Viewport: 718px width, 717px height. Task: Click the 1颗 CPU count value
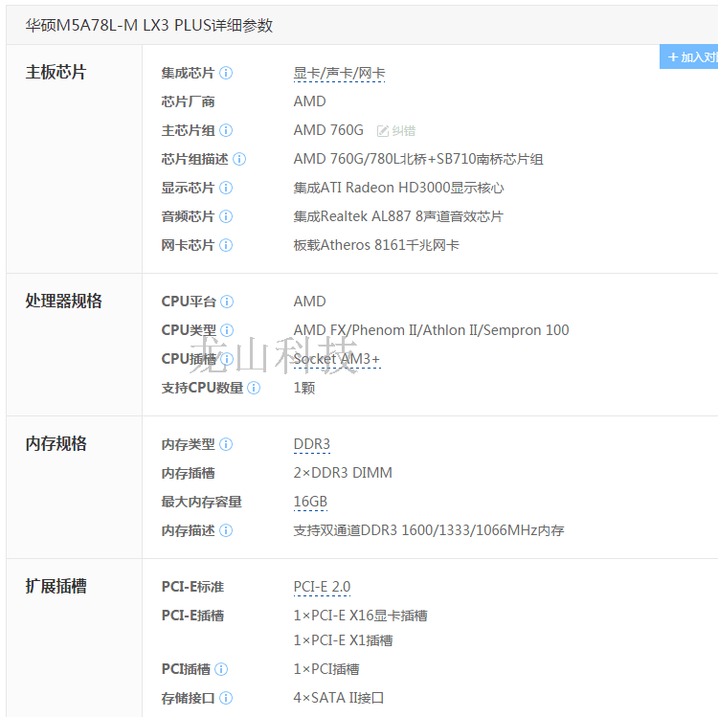(304, 388)
